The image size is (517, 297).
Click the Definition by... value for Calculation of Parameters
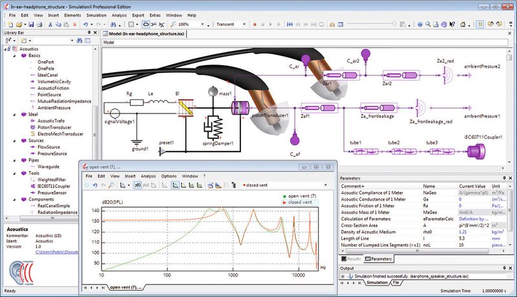tap(459, 220)
